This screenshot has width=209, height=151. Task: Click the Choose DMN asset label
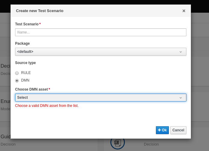coord(31,89)
